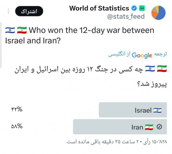Select the Israel poll option bar

[x=133, y=110]
